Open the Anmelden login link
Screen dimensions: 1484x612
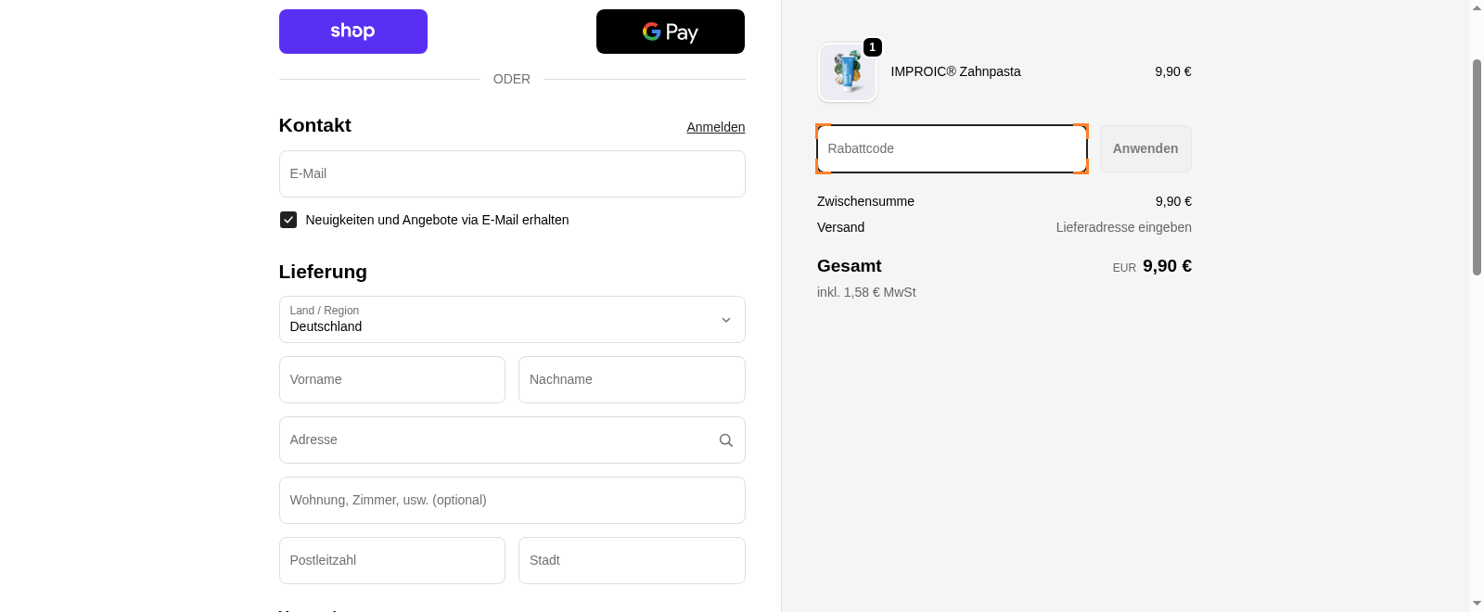(x=715, y=127)
